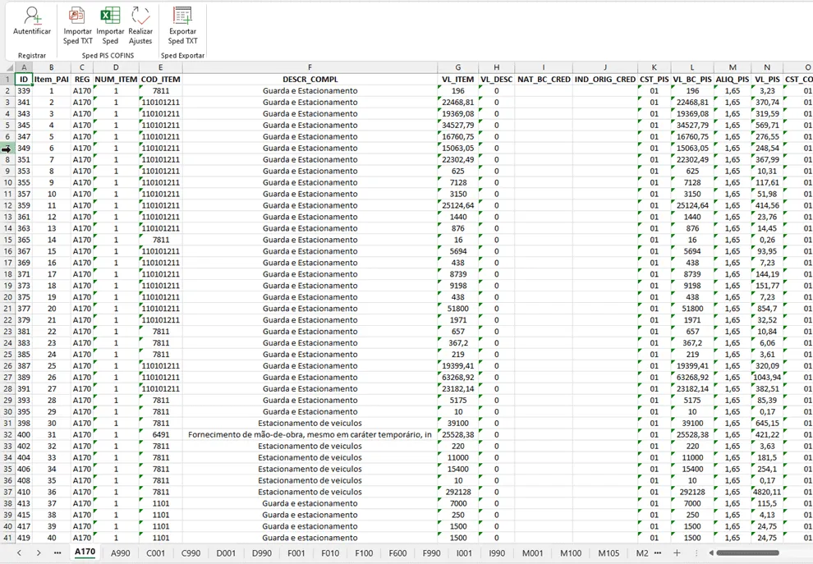Click Exportar Sped TXT icon

(x=182, y=16)
